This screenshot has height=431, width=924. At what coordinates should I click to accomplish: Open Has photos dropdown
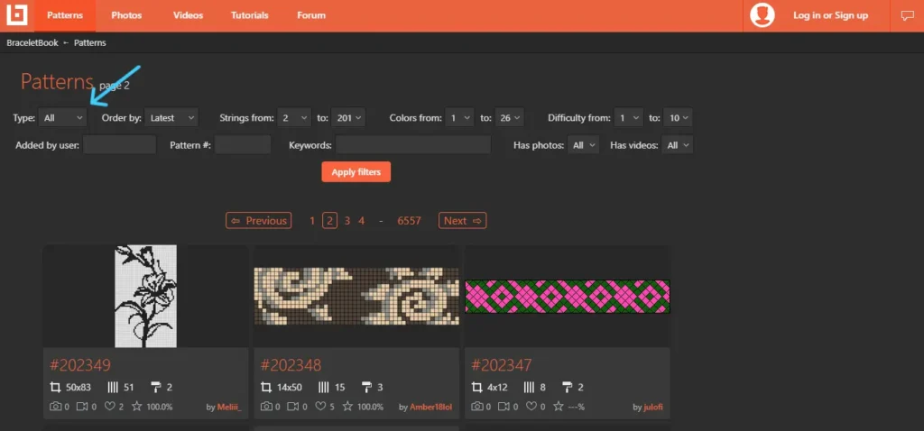pyautogui.click(x=584, y=145)
